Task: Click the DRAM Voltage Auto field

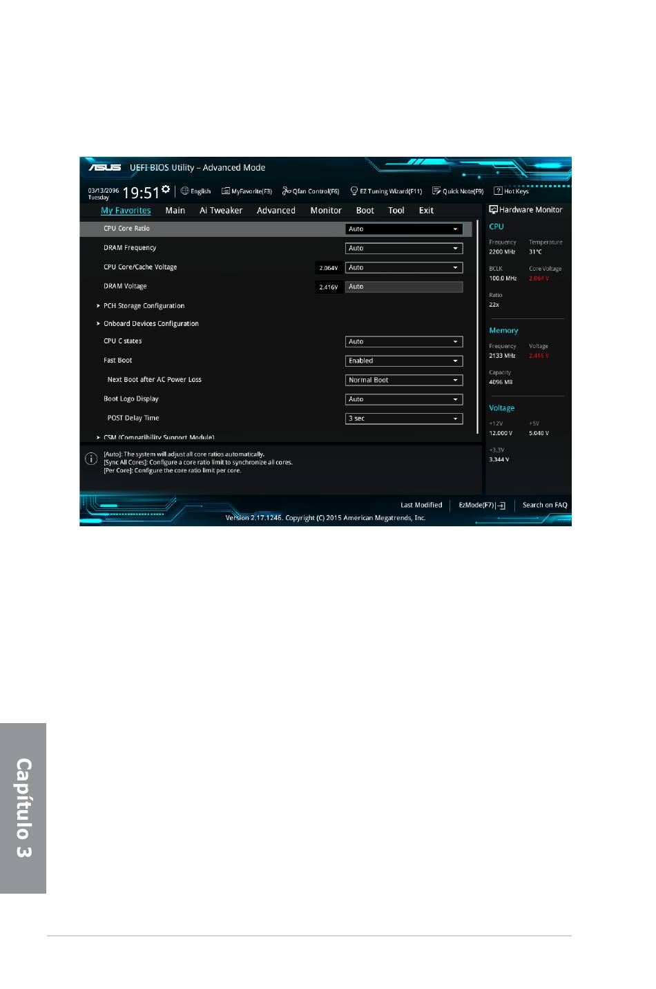Action: tap(404, 287)
